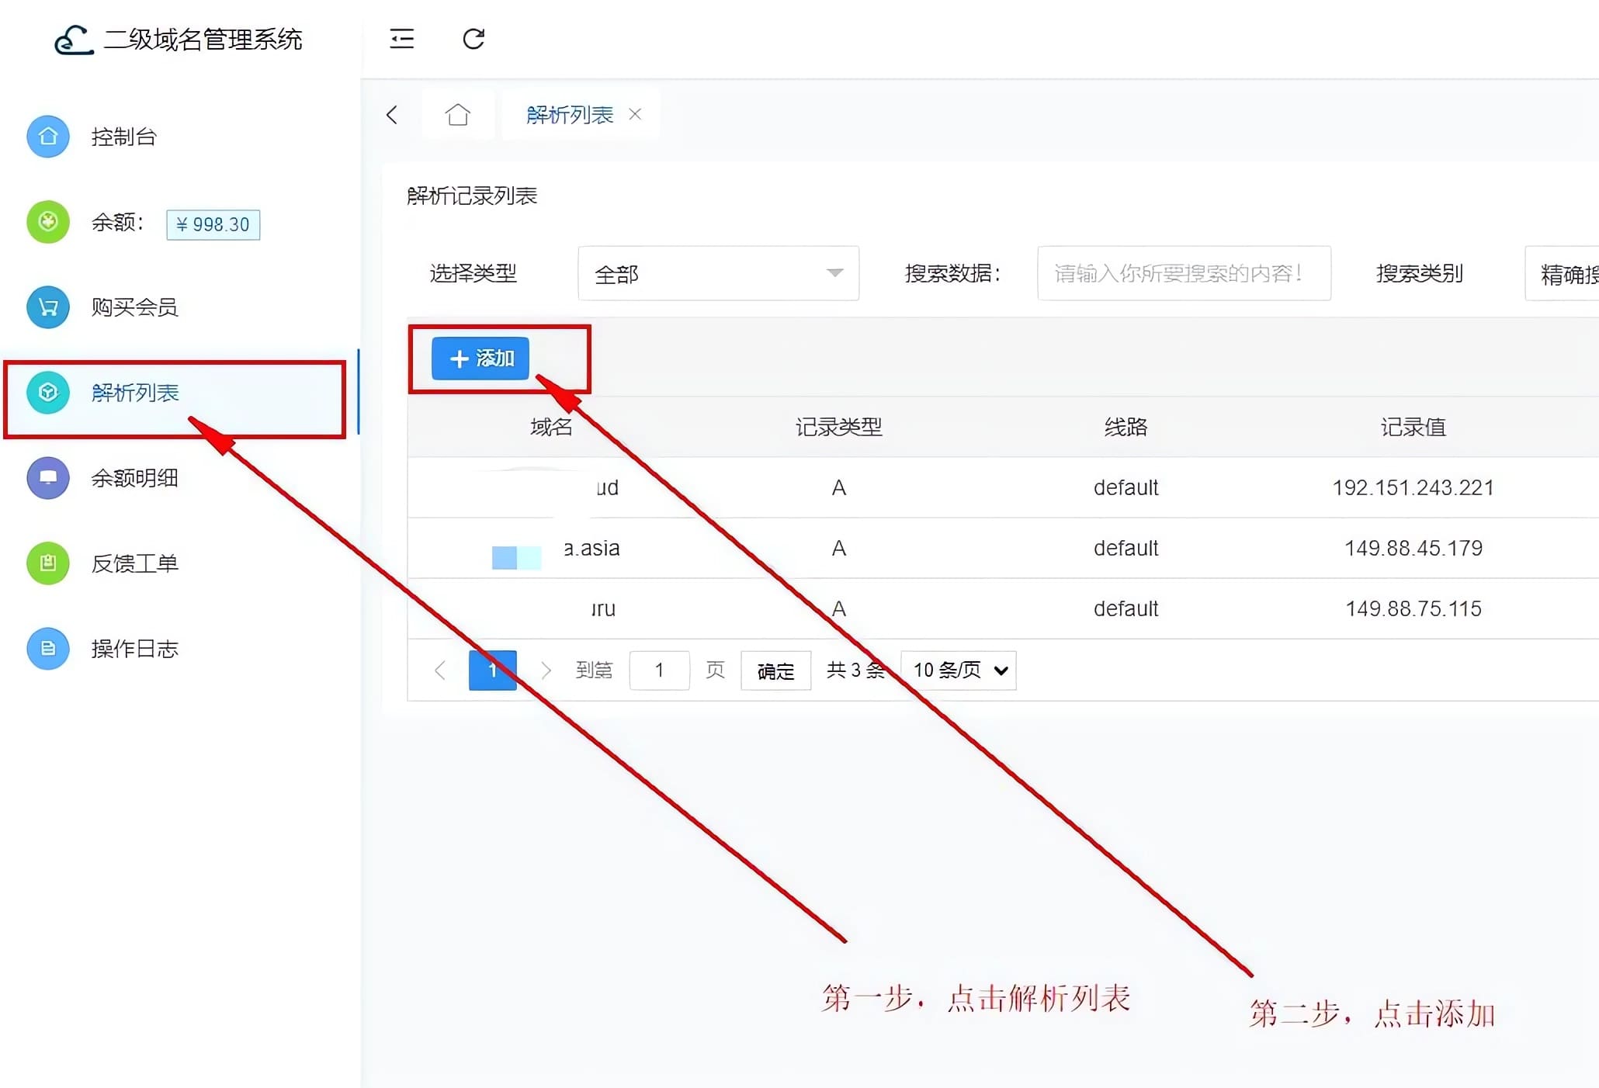Screen dimensions: 1599x1088
Task: Click the tab scroll left arrow
Action: (392, 115)
